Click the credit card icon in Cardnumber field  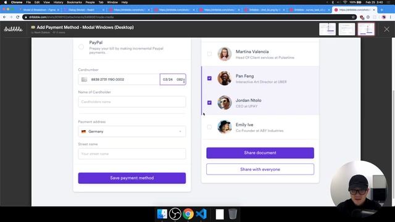click(x=84, y=80)
